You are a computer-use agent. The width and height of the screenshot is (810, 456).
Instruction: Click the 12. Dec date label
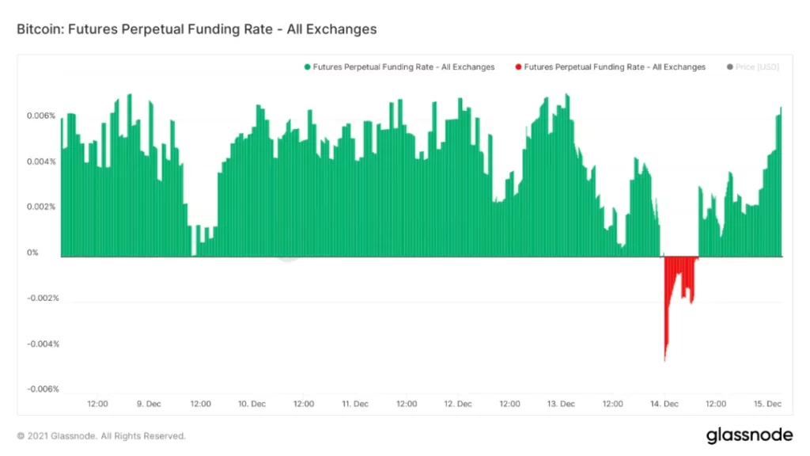[x=458, y=404]
